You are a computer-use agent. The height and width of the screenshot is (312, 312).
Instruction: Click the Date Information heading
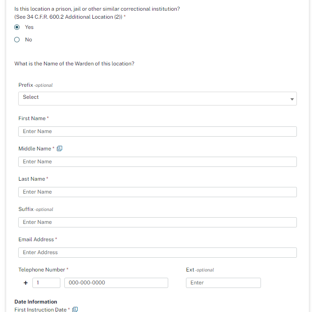pos(36,302)
